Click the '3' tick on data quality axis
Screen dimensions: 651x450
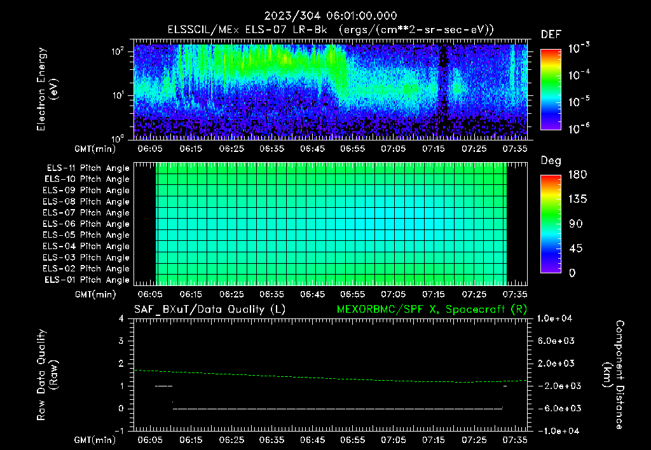point(121,341)
